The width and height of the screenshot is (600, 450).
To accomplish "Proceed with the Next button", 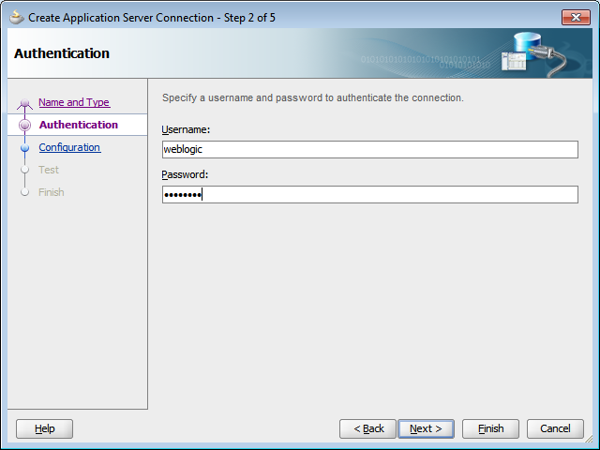I will [426, 429].
